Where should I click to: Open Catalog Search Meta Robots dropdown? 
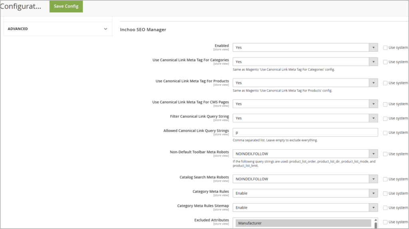305,179
